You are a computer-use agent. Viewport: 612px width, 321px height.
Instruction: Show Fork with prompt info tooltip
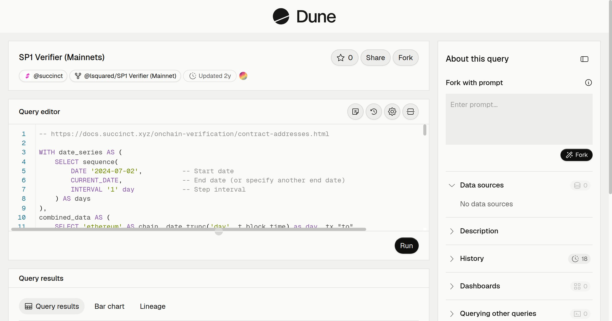(588, 83)
